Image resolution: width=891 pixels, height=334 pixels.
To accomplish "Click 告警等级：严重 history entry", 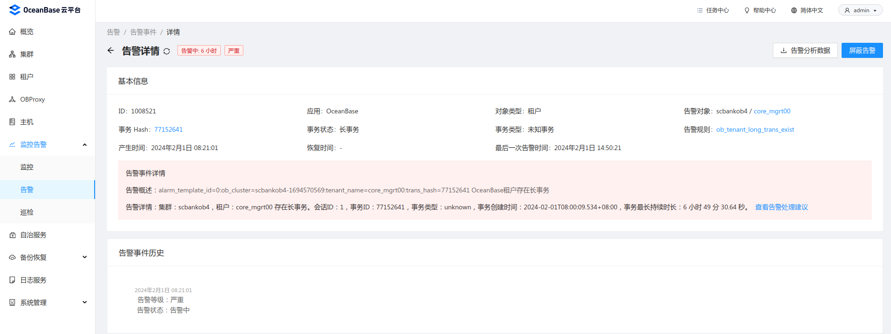I will [x=161, y=300].
